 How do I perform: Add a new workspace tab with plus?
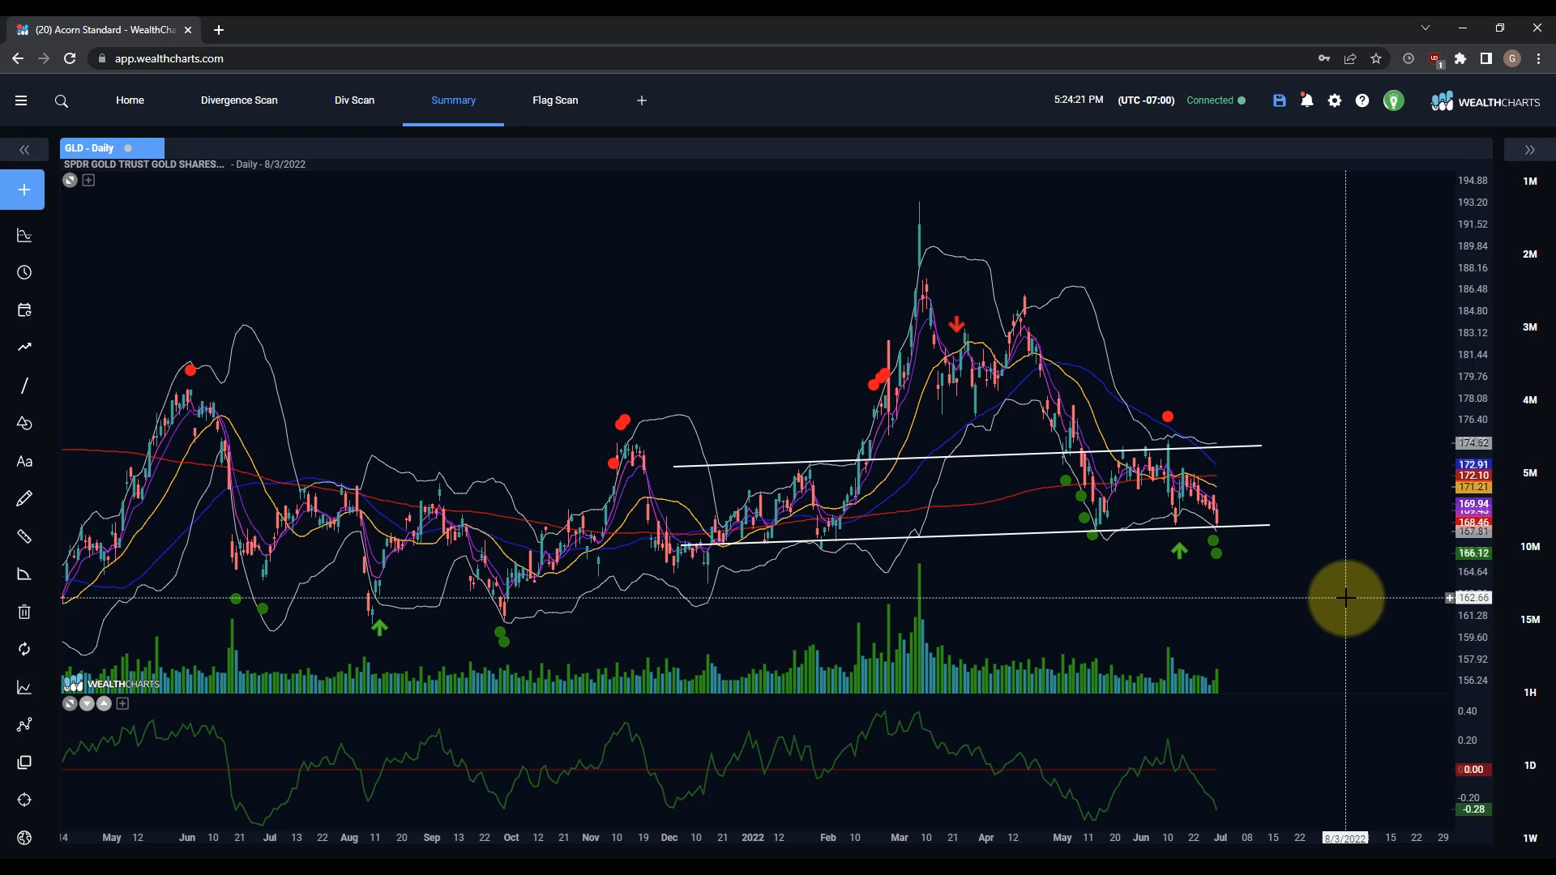tap(642, 100)
